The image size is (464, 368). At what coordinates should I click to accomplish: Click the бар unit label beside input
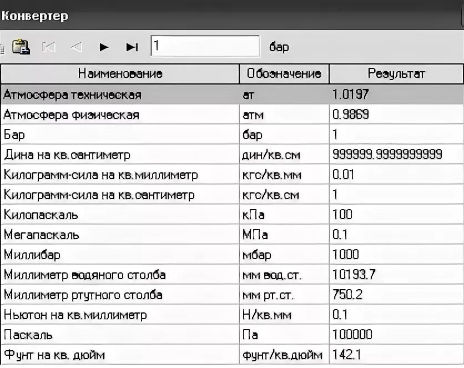coord(279,47)
